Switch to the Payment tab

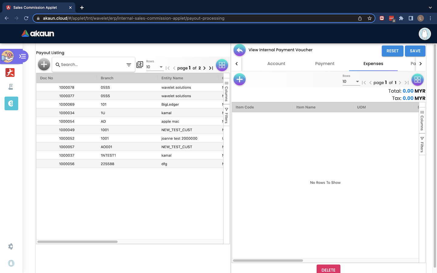click(x=325, y=64)
